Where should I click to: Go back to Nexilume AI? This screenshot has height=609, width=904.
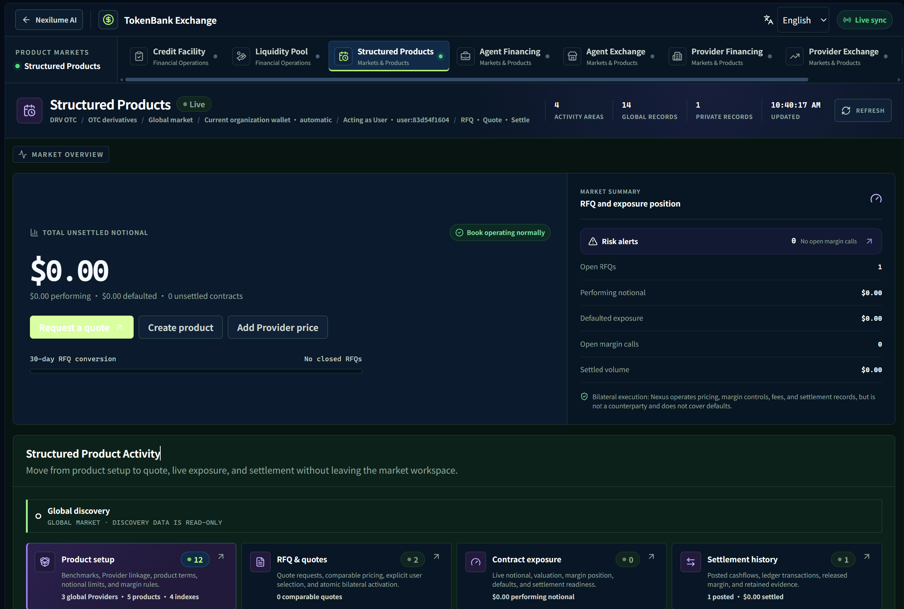click(x=49, y=20)
